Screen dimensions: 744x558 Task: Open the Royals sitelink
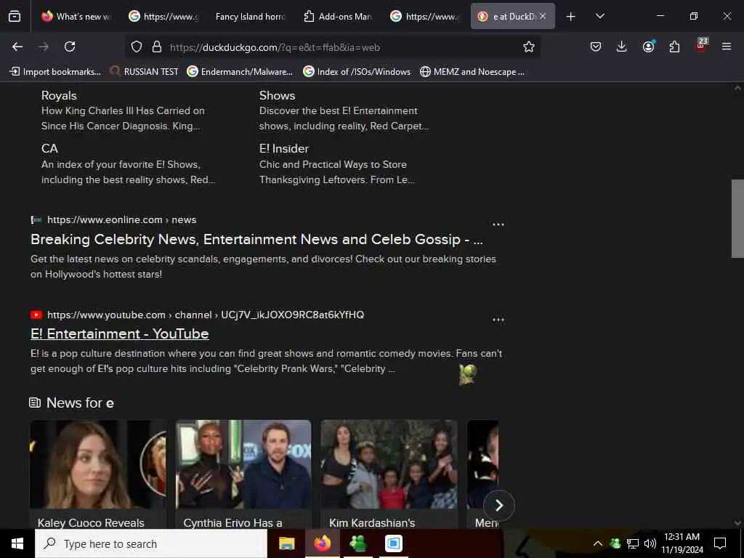point(59,95)
